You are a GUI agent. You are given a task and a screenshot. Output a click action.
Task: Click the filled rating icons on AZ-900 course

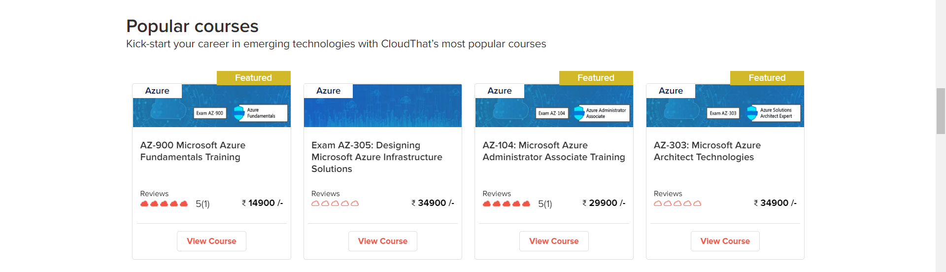pos(164,204)
